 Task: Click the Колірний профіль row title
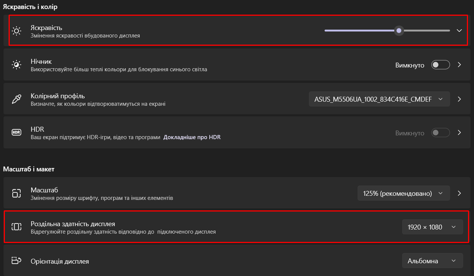(x=58, y=96)
